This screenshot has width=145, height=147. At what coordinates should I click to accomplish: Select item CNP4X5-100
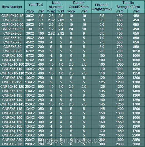pyautogui.click(x=12, y=56)
